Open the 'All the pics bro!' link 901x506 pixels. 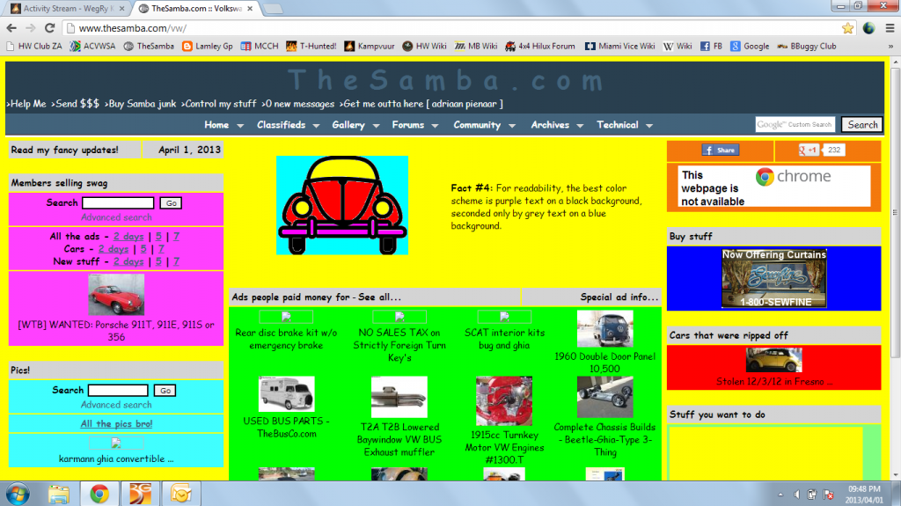[x=116, y=424]
